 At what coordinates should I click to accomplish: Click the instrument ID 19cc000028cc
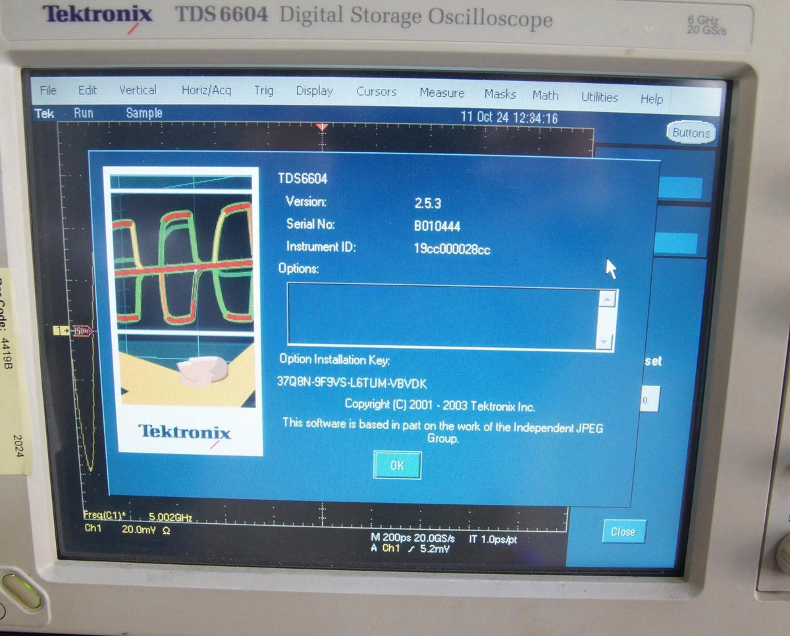(x=452, y=249)
